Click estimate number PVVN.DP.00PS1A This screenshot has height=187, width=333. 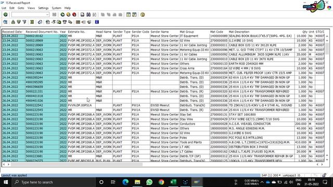81,105
